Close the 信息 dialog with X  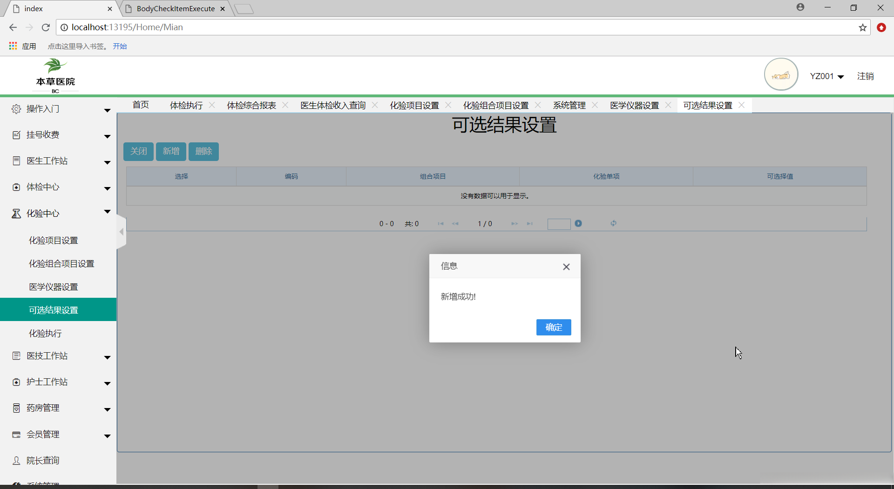tap(566, 267)
